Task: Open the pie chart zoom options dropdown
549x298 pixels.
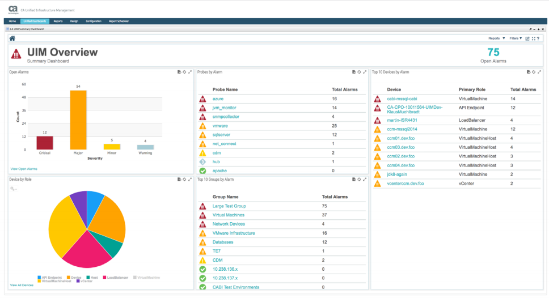Action: click(13, 189)
